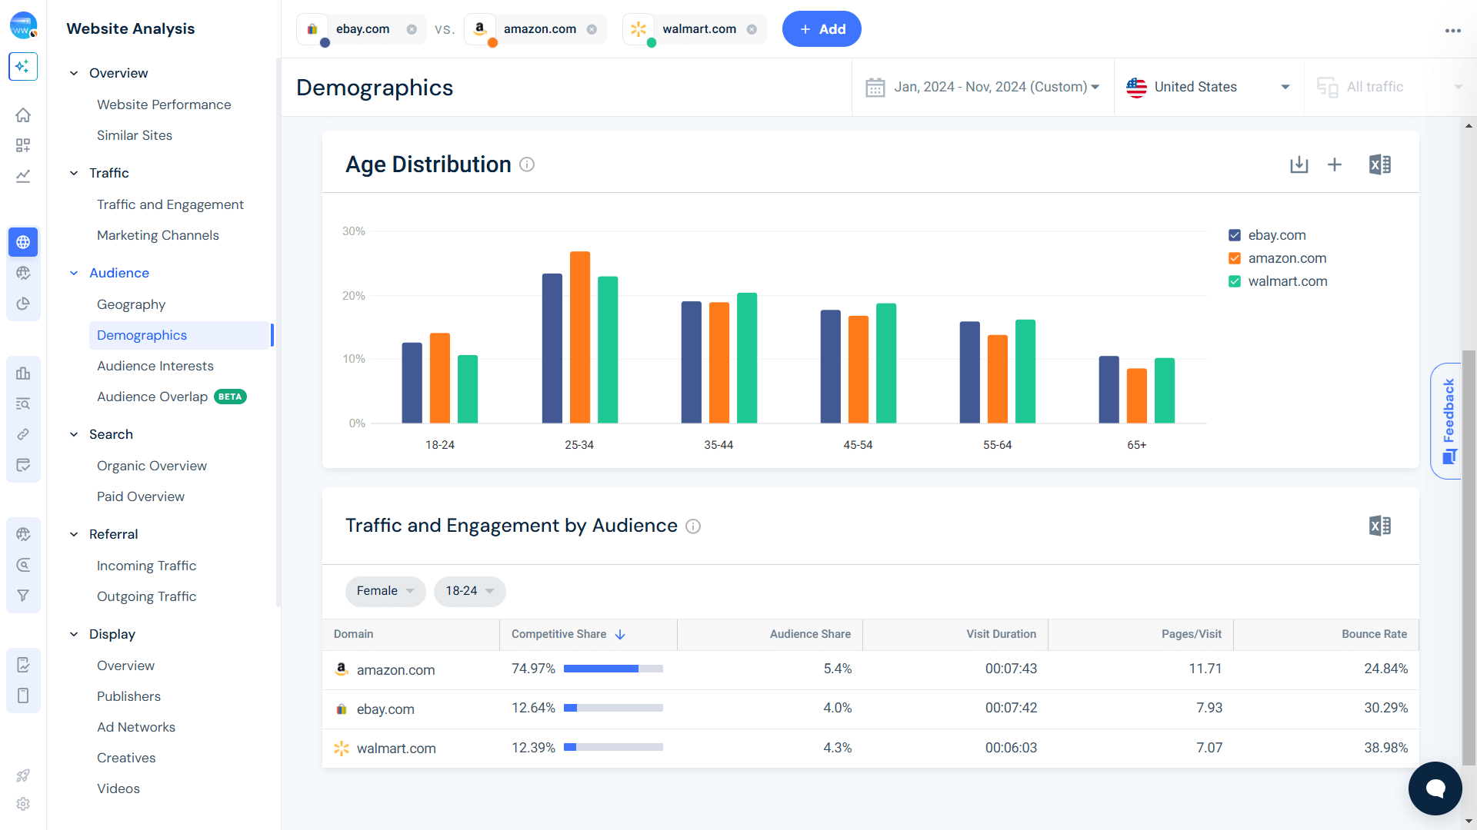Click the Excel export icon for Traffic table
1477x830 pixels.
(1379, 526)
